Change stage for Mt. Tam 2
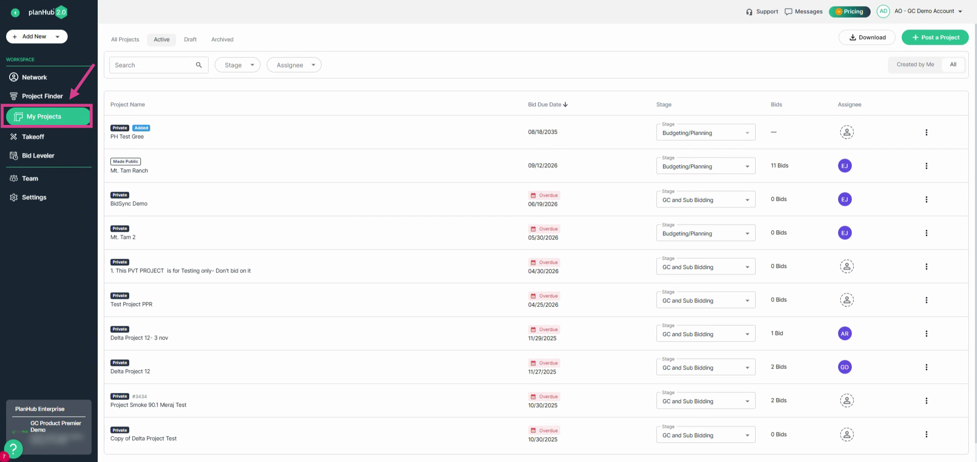The height and width of the screenshot is (462, 977). point(706,233)
